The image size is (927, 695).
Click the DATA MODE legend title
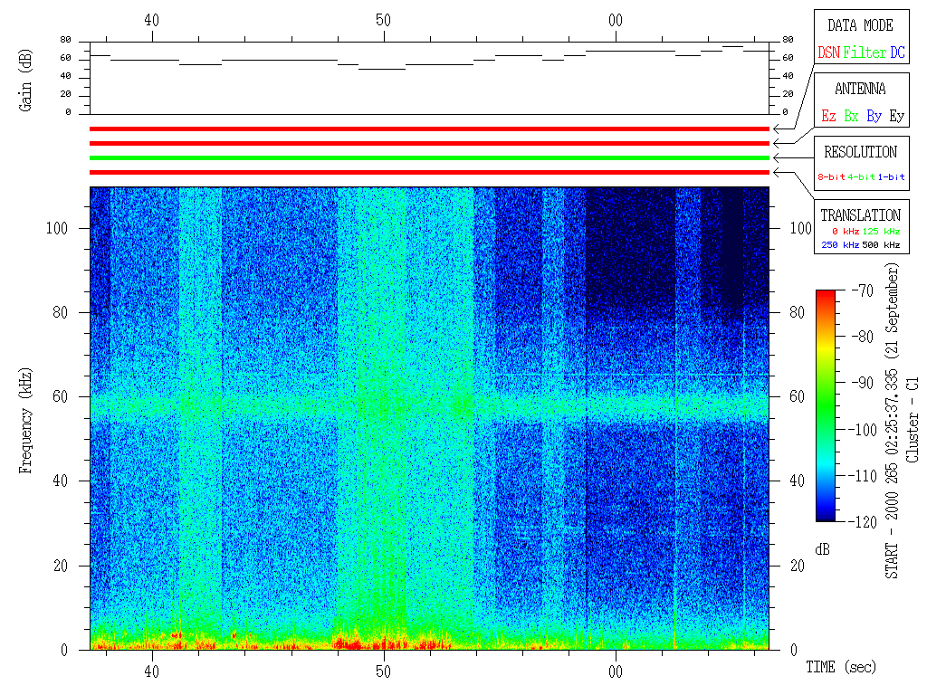[860, 25]
